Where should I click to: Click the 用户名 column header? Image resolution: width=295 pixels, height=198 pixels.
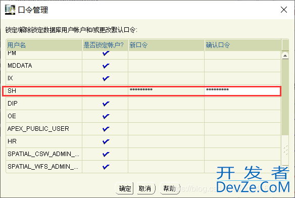(44, 45)
